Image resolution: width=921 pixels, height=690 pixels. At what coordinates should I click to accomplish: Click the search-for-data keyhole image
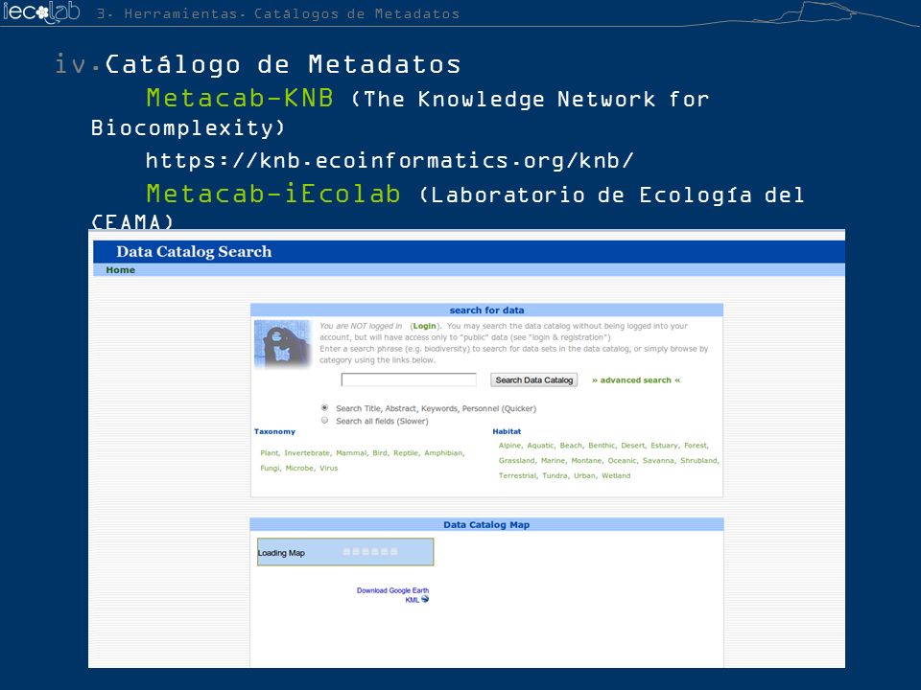click(x=282, y=344)
